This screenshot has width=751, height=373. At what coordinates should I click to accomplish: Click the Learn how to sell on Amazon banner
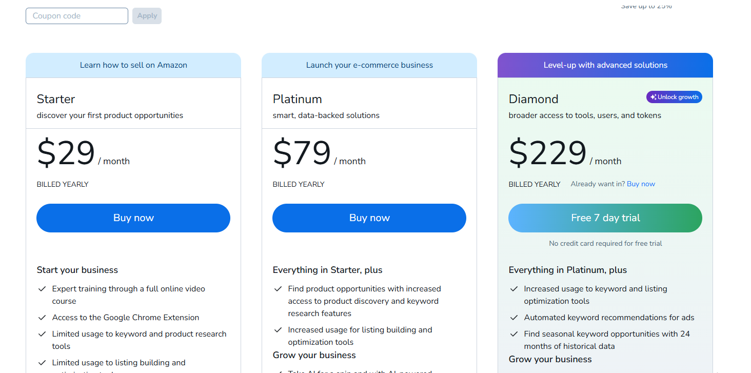[133, 65]
